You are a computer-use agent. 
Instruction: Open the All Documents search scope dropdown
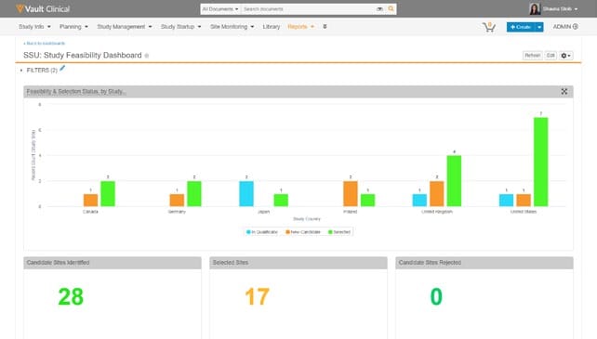click(x=220, y=9)
